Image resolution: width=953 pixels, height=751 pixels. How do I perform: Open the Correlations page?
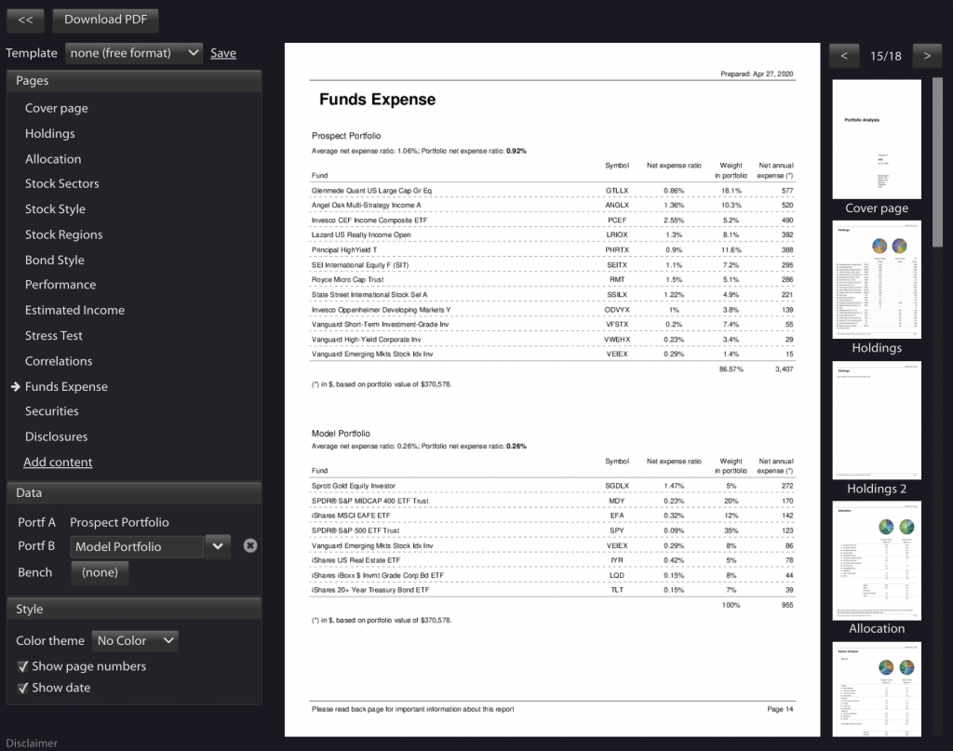coord(59,361)
